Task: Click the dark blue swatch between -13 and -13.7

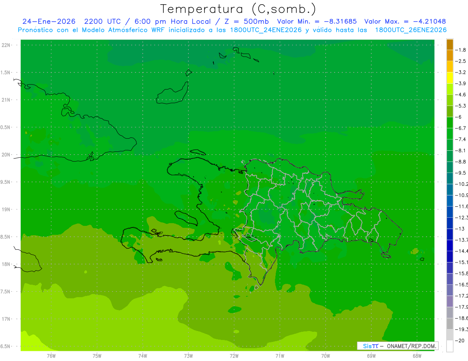Action: tap(450, 234)
